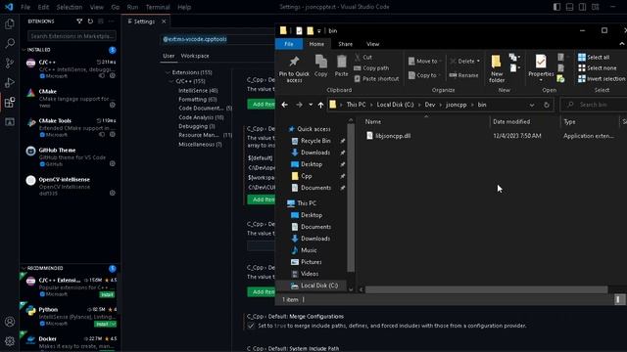Open Copy to dropdown in ribbon
The image size is (627, 352).
(x=424, y=75)
